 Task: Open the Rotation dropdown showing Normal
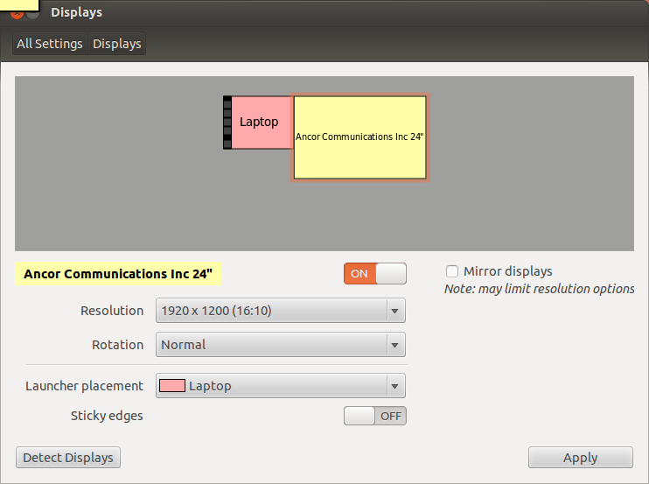pos(280,345)
